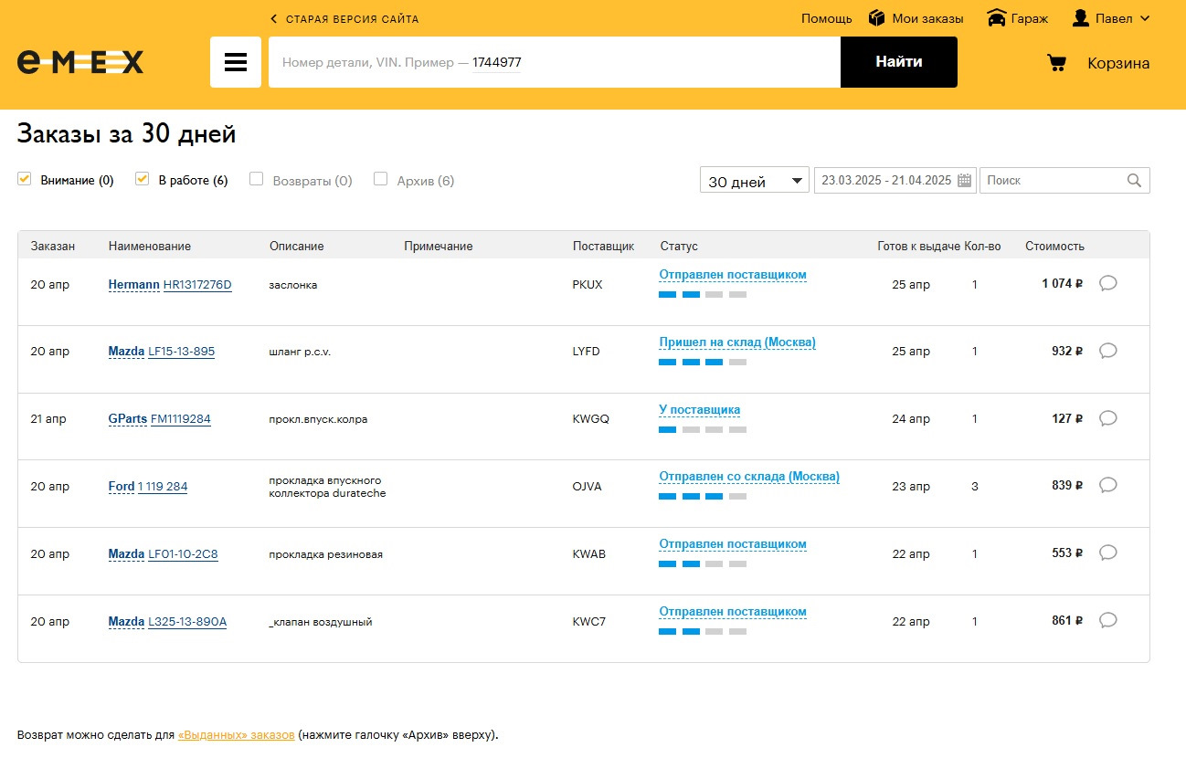The width and height of the screenshot is (1186, 779).
Task: Click the My Orders box icon
Action: coord(877,18)
